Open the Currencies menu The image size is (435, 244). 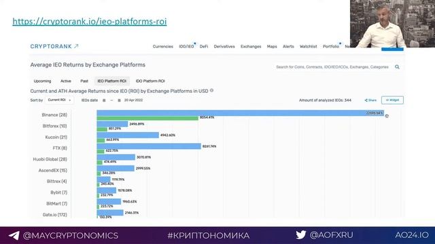coord(163,47)
